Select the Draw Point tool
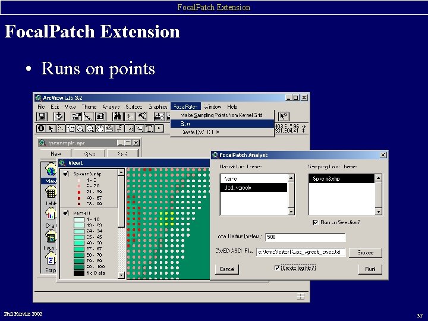The image size is (428, 321). pos(159,128)
